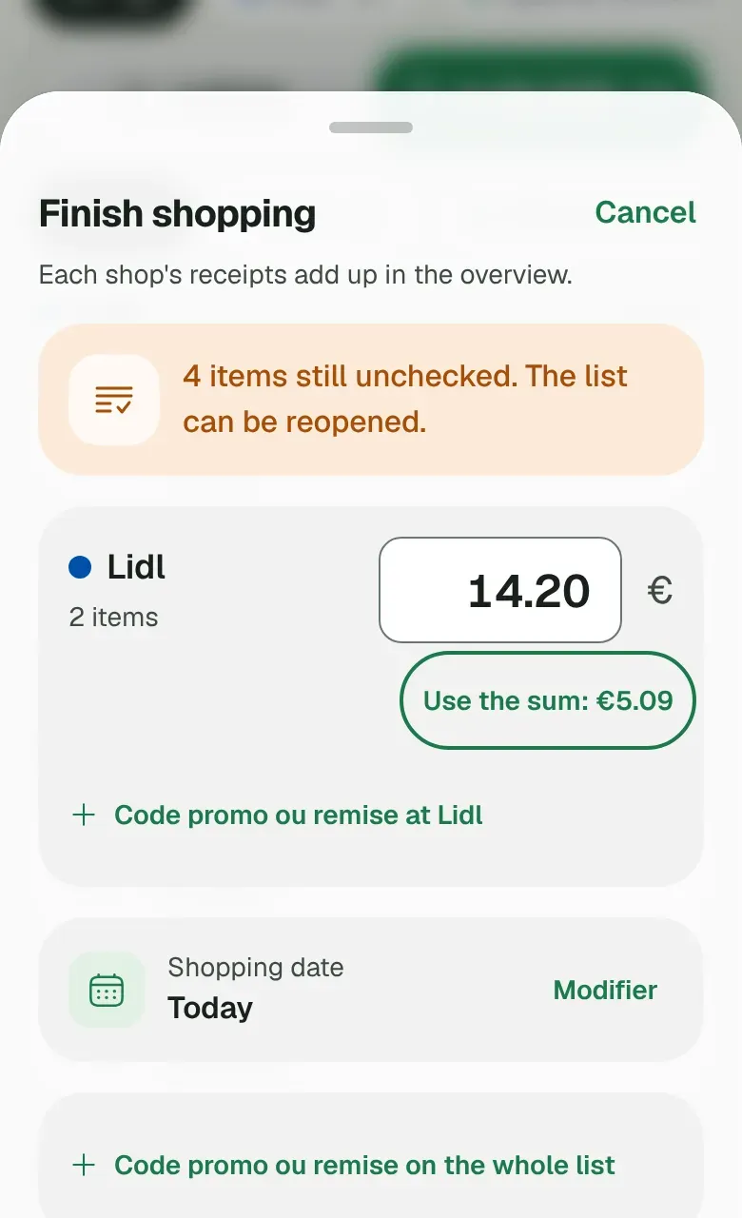Add Code promo ou remise on whole list

344,1165
